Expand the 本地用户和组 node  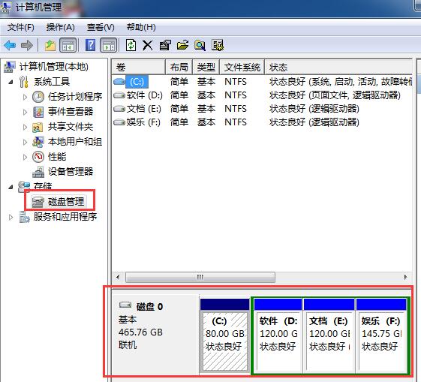25,142
